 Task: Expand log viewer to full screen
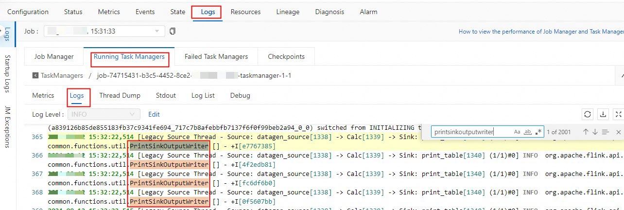pyautogui.click(x=618, y=114)
